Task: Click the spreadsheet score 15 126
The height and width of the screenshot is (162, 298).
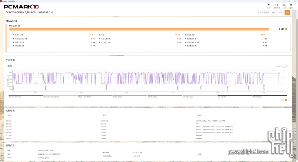Action: 179,39
